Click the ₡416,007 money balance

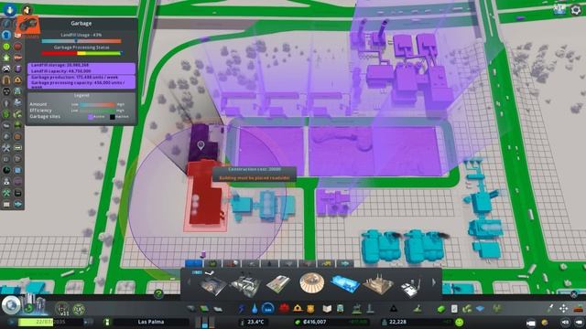coord(314,322)
